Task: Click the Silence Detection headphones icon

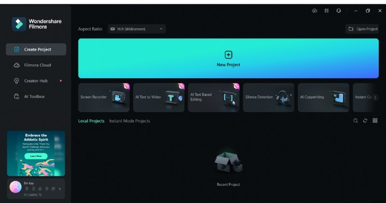Action: pyautogui.click(x=284, y=97)
